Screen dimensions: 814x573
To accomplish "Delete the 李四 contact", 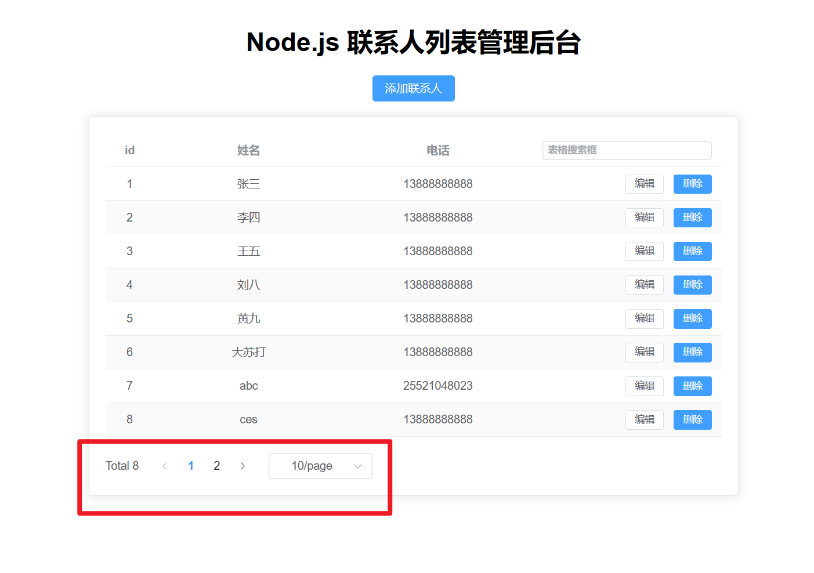I will (692, 217).
